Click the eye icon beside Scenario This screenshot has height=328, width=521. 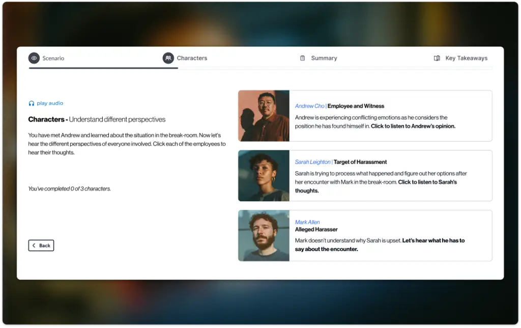coord(34,58)
